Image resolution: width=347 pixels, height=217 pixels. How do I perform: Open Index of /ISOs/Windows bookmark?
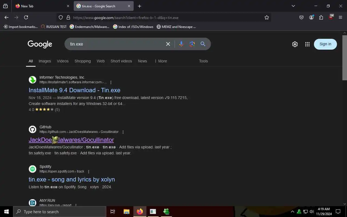click(x=133, y=27)
